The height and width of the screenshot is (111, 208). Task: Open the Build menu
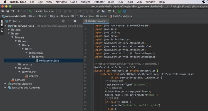111,2
